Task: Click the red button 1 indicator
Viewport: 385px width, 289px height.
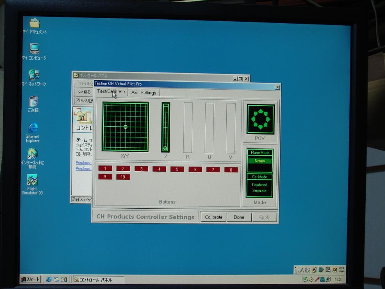Action: tap(105, 168)
